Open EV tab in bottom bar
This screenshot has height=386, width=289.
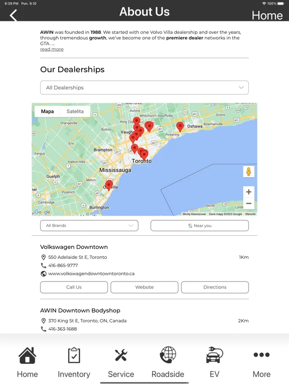point(215,362)
